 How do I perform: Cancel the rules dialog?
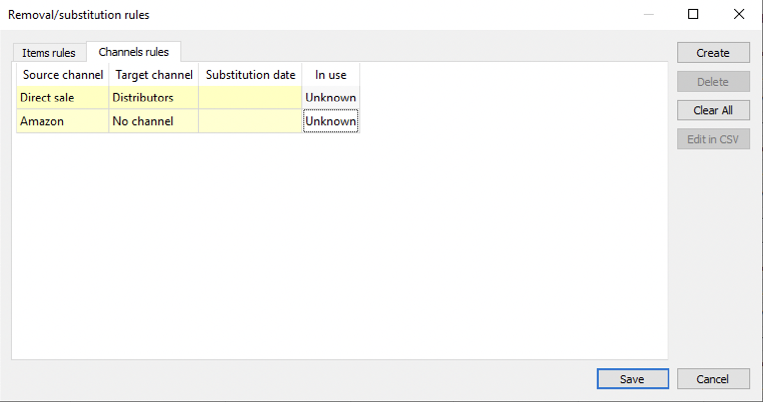(713, 379)
